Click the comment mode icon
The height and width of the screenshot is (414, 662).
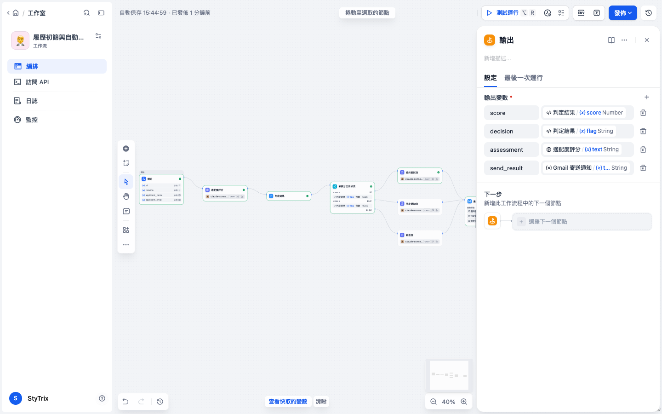pyautogui.click(x=126, y=211)
